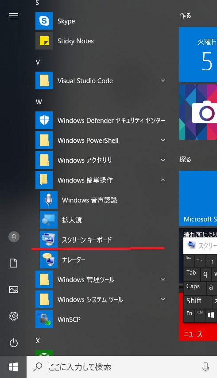Image resolution: width=217 pixels, height=378 pixels.
Task: Click the Windows 管理ツール folder icon
Action: pos(44,279)
